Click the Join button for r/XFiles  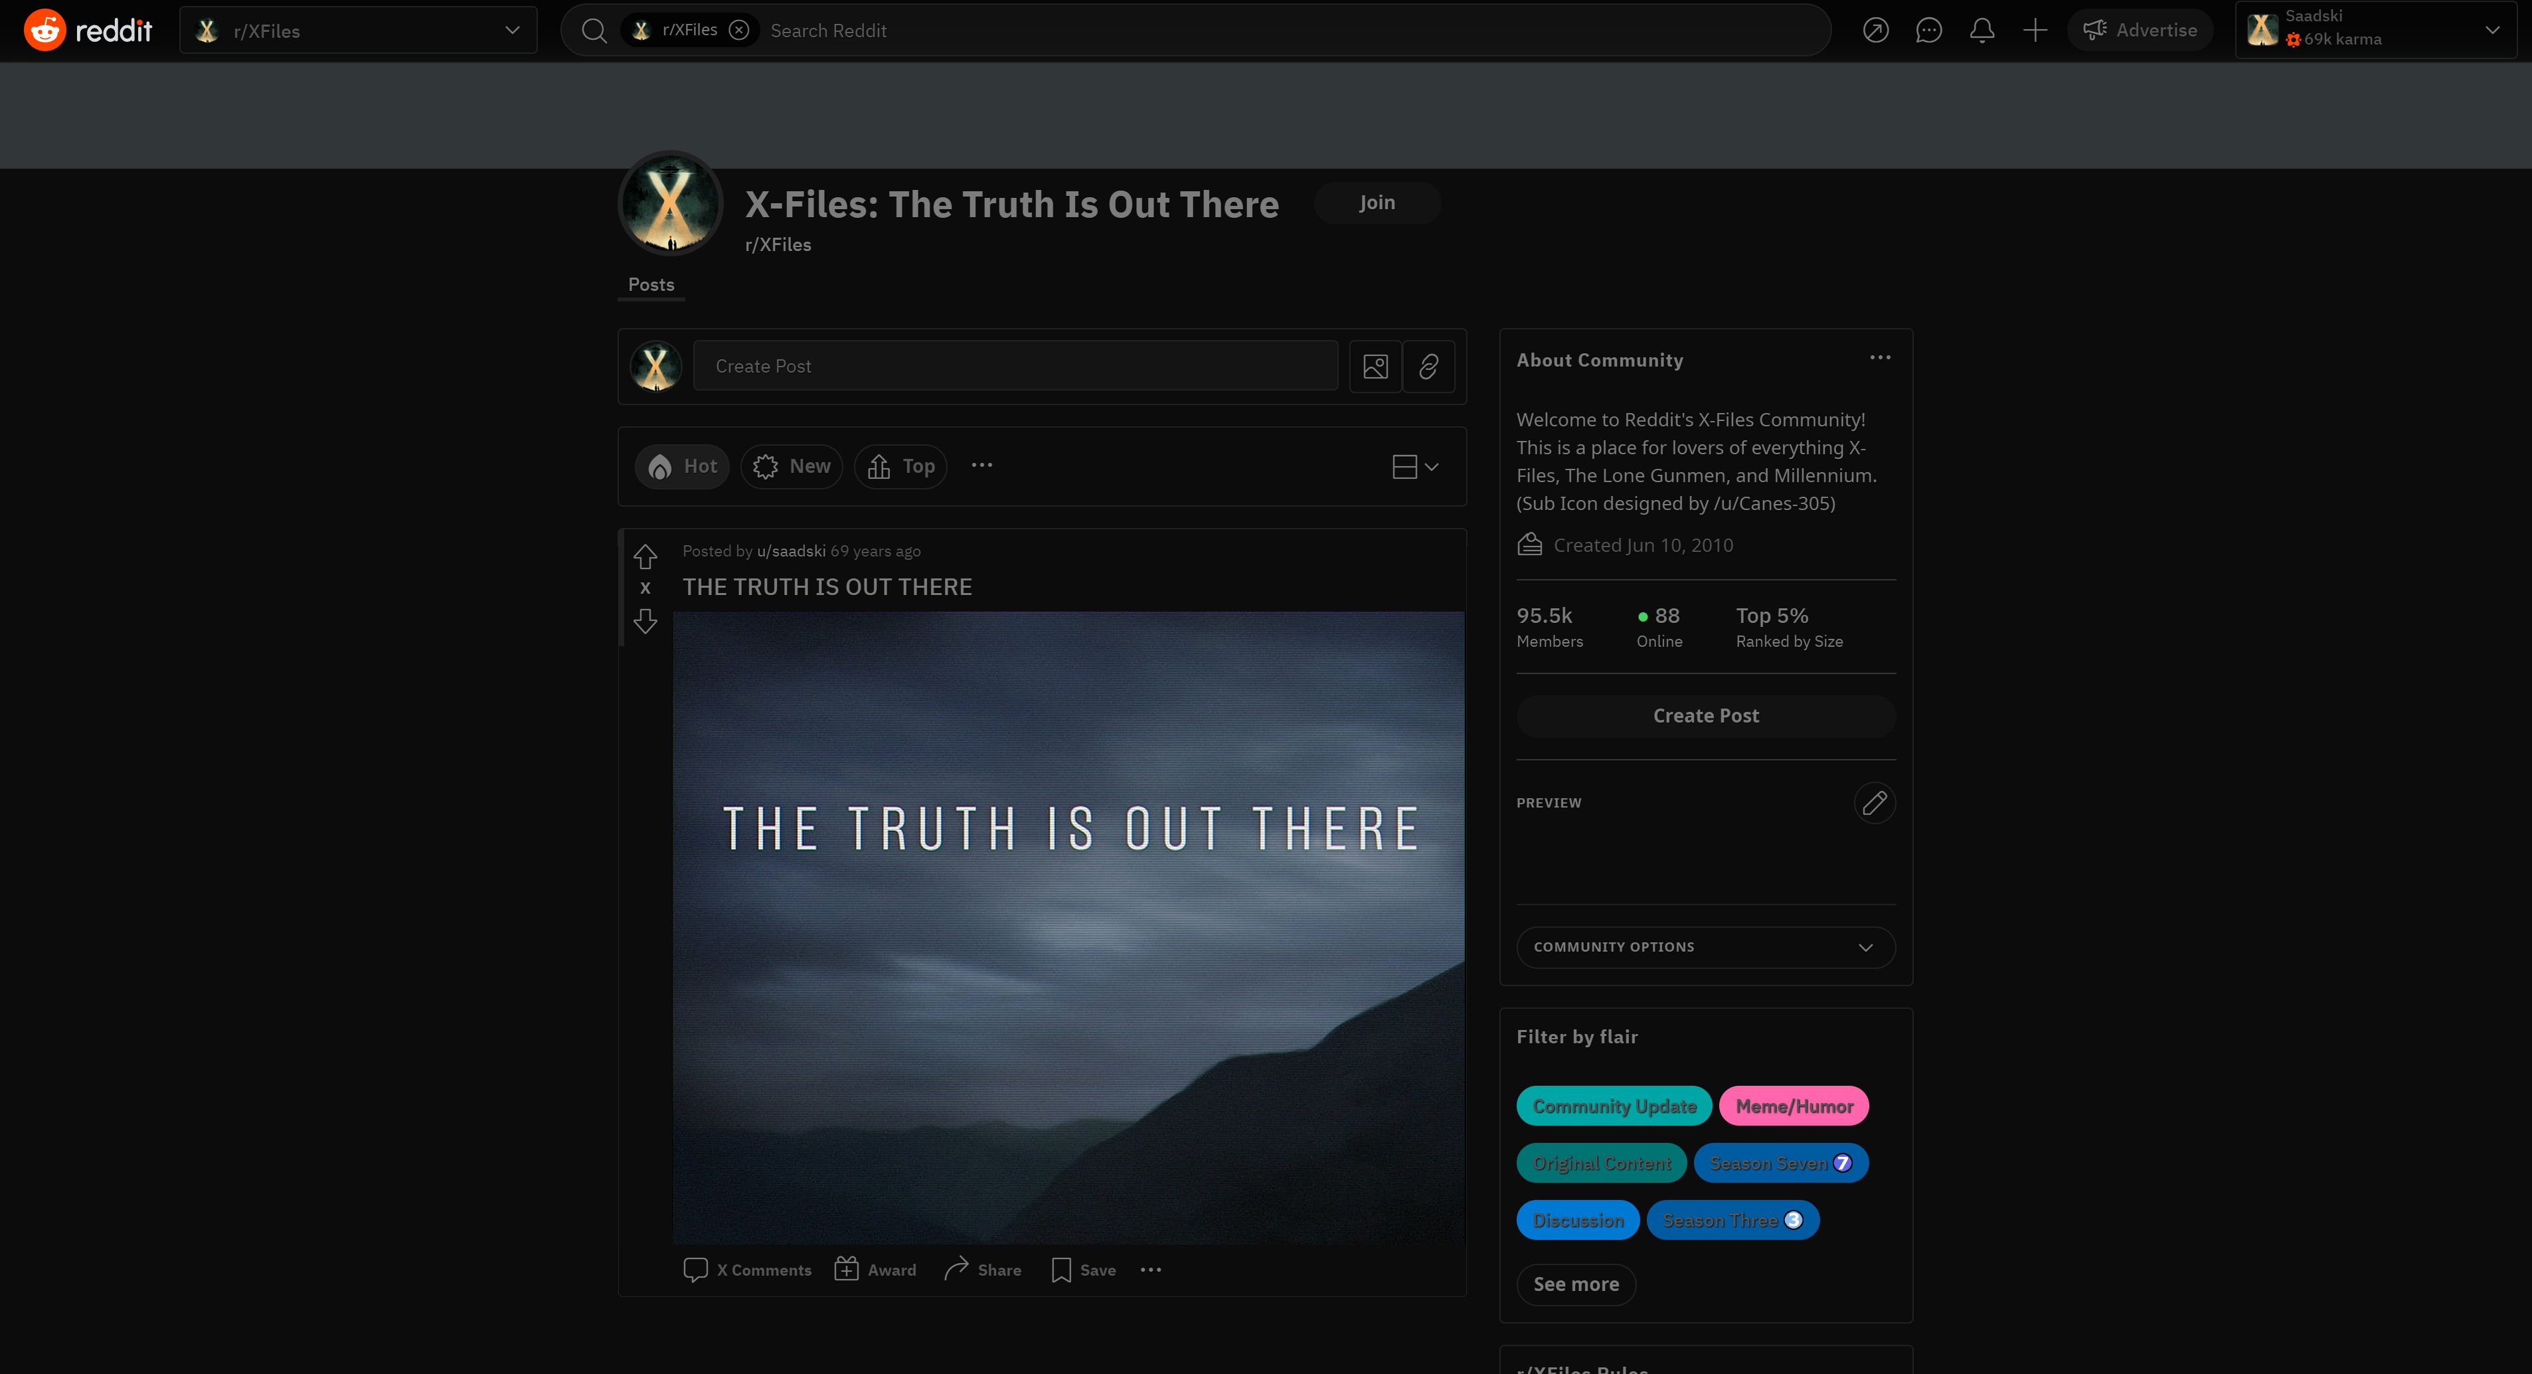pos(1377,201)
